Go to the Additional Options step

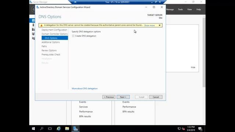[51, 42]
